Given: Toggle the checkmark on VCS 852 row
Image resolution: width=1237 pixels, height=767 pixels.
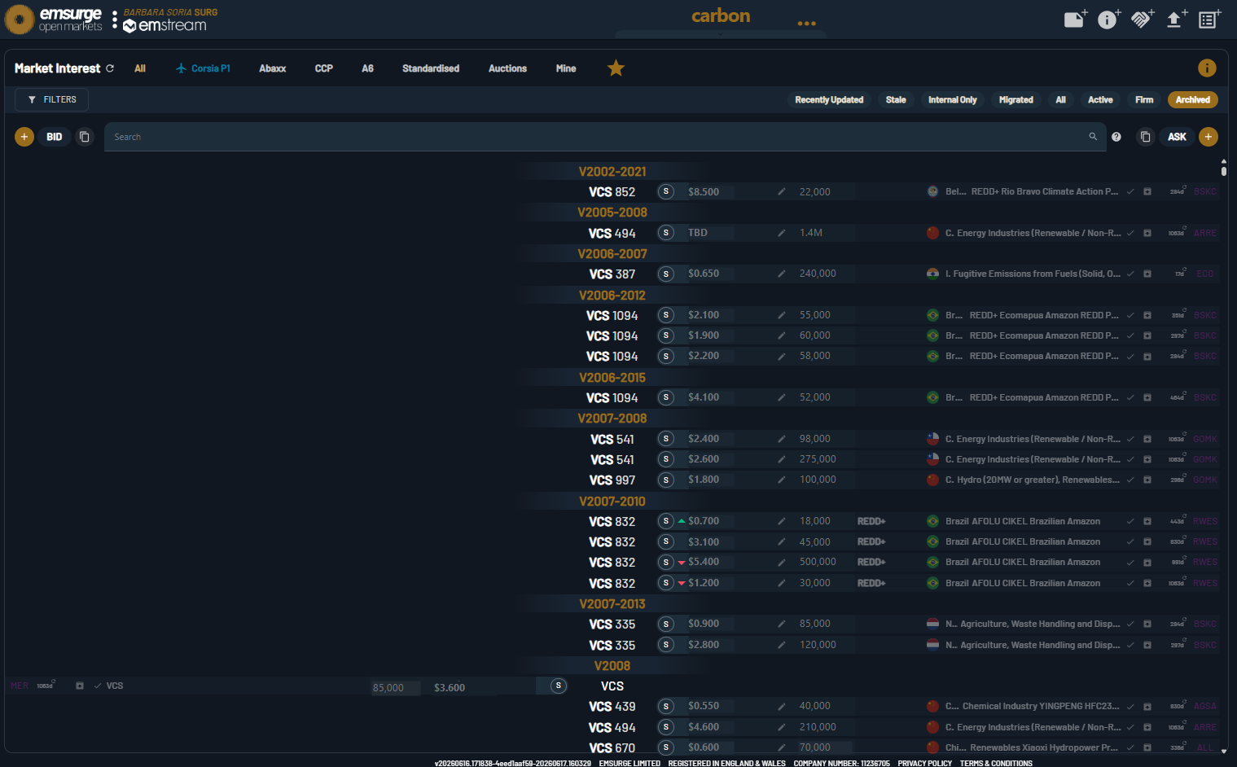Looking at the screenshot, I should tap(1130, 192).
